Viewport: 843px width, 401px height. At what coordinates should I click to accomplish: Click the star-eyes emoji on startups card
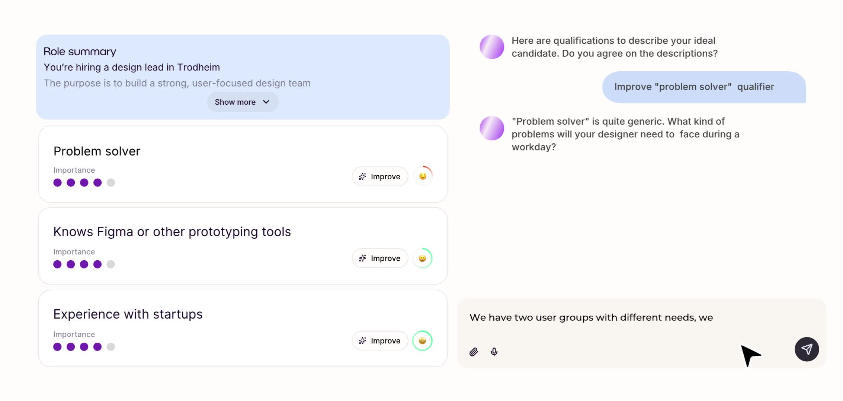(423, 340)
